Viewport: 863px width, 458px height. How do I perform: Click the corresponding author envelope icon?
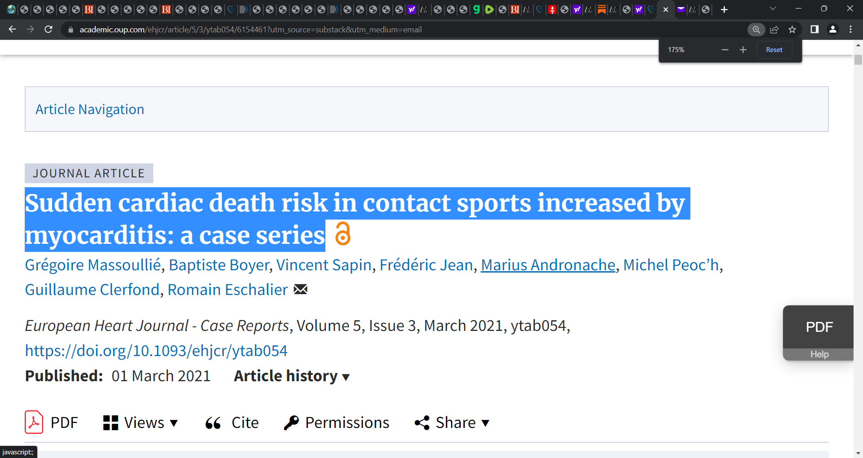301,290
